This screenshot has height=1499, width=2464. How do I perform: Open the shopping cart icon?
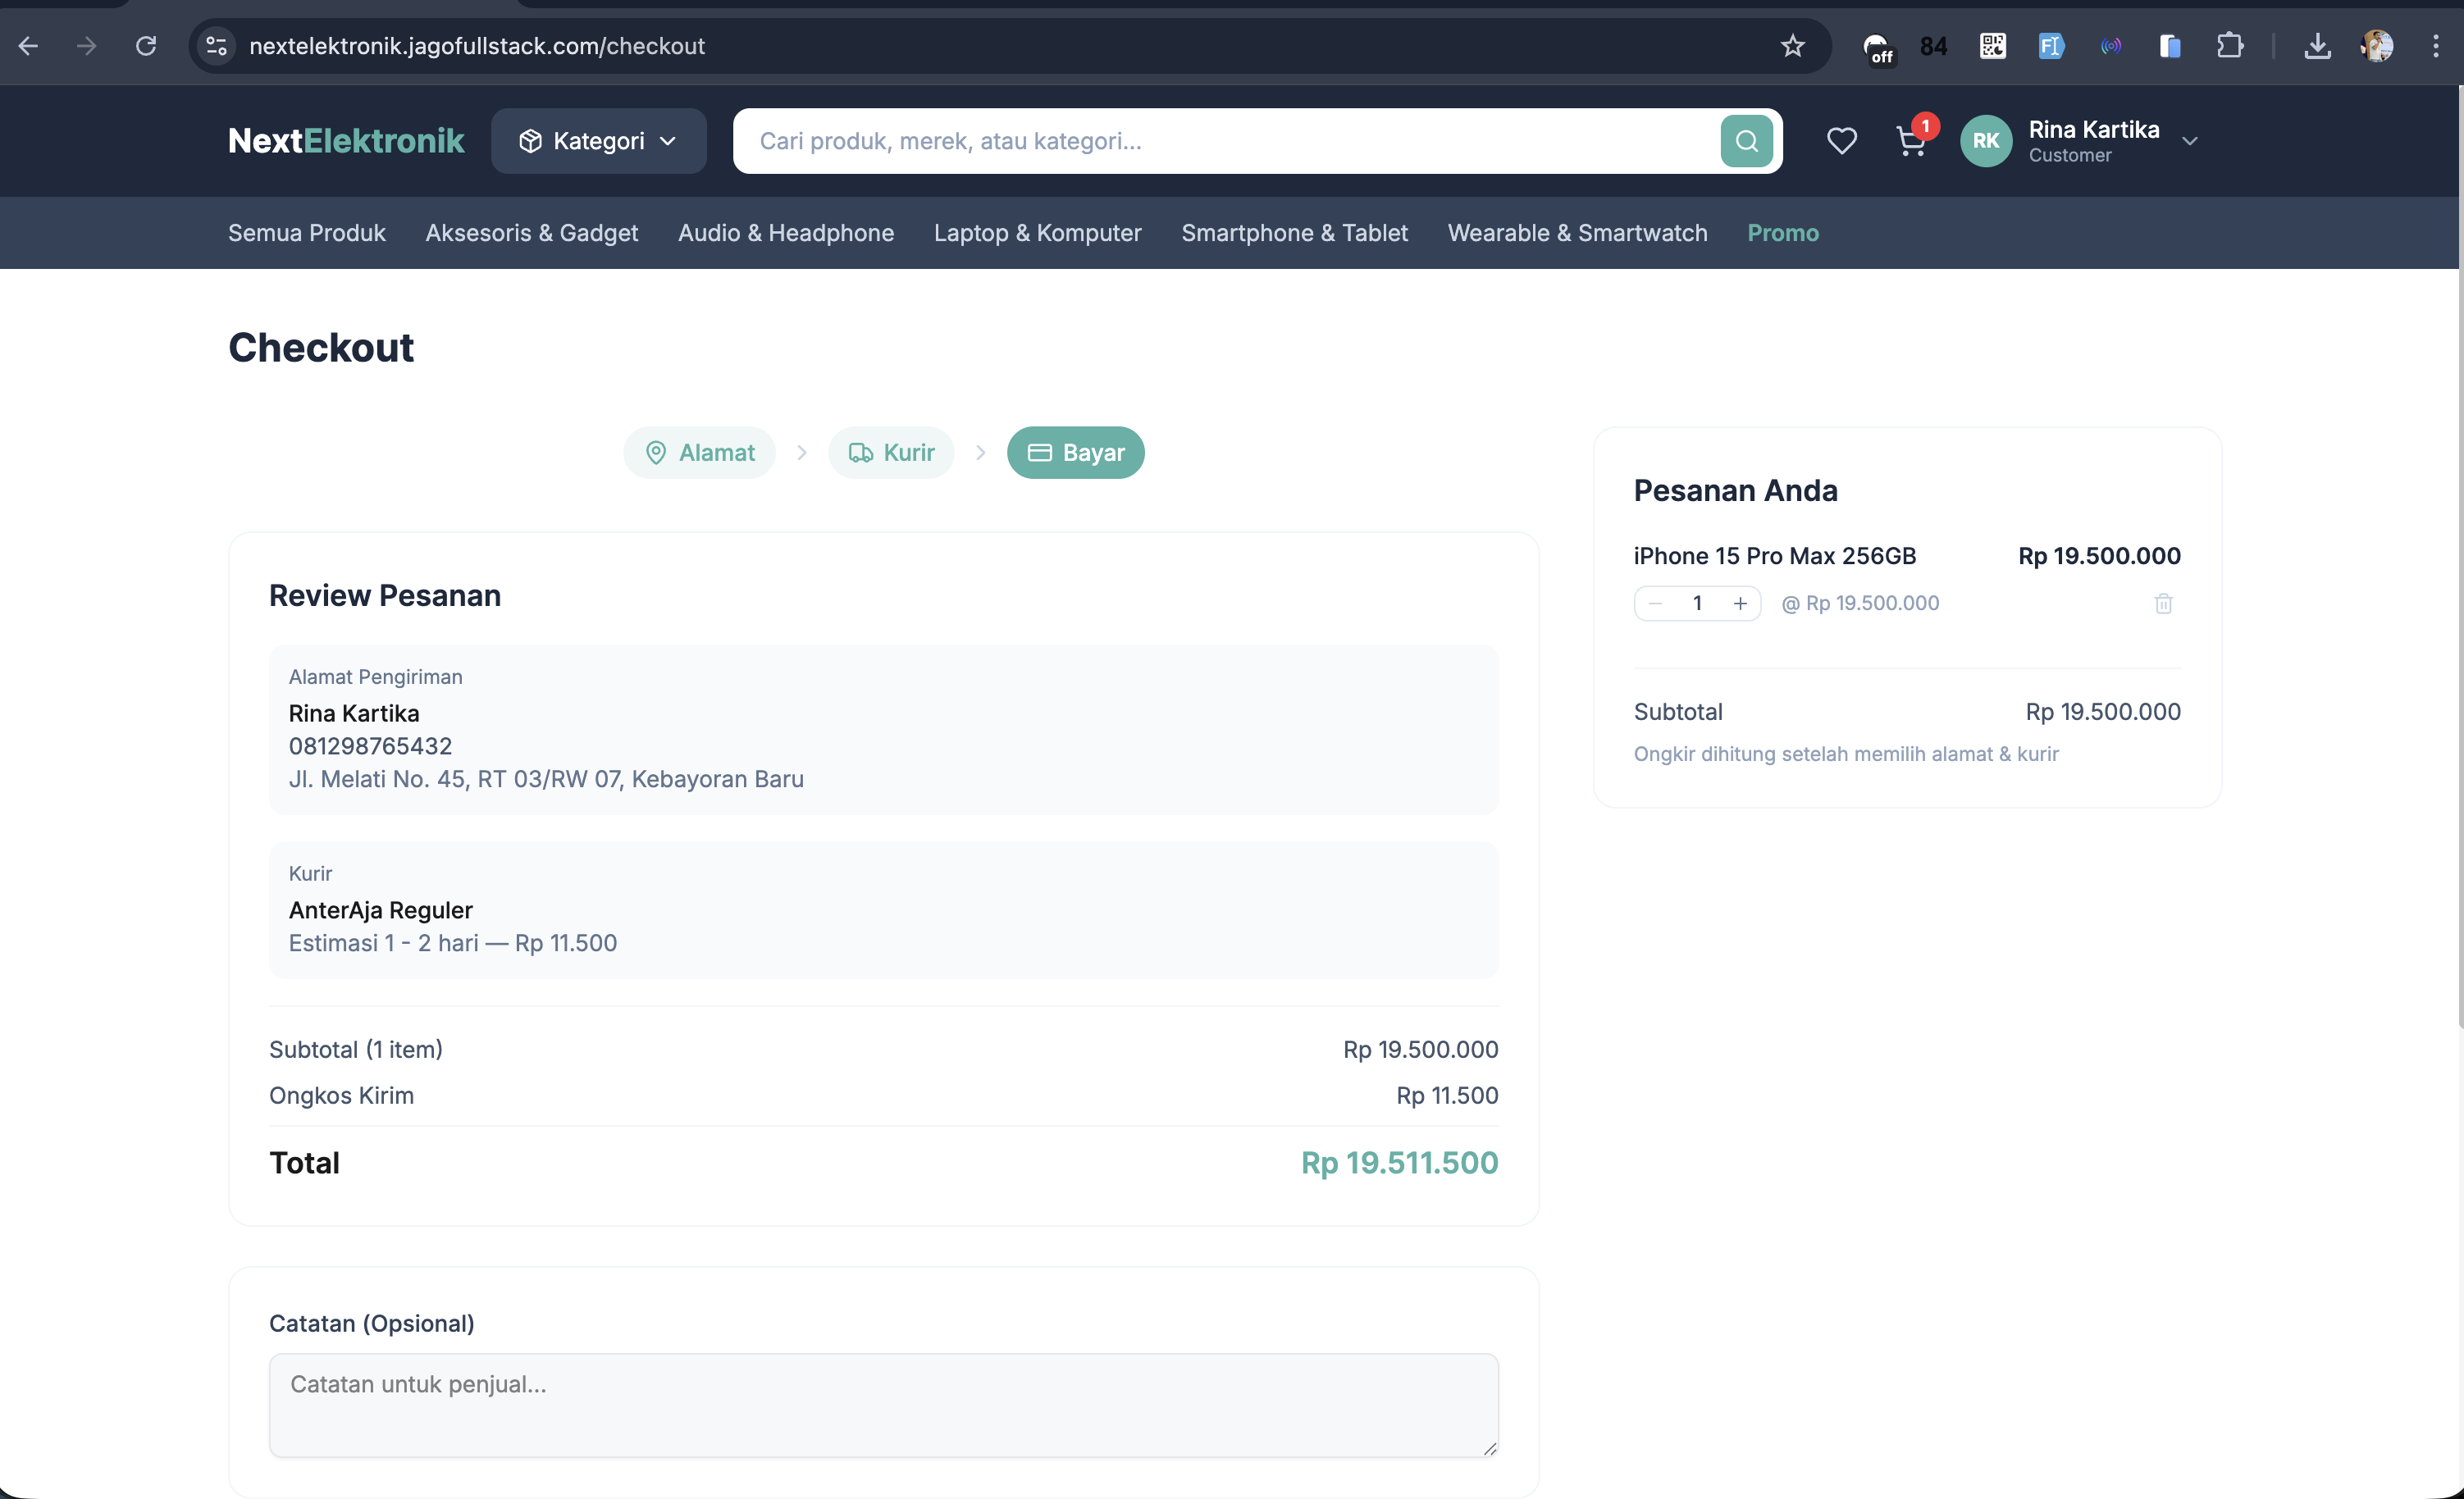point(1911,141)
